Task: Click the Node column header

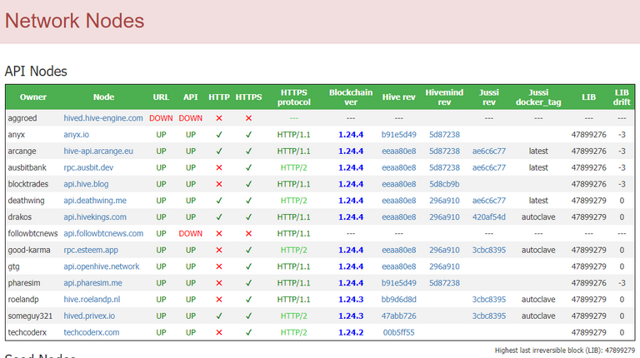Action: click(103, 97)
